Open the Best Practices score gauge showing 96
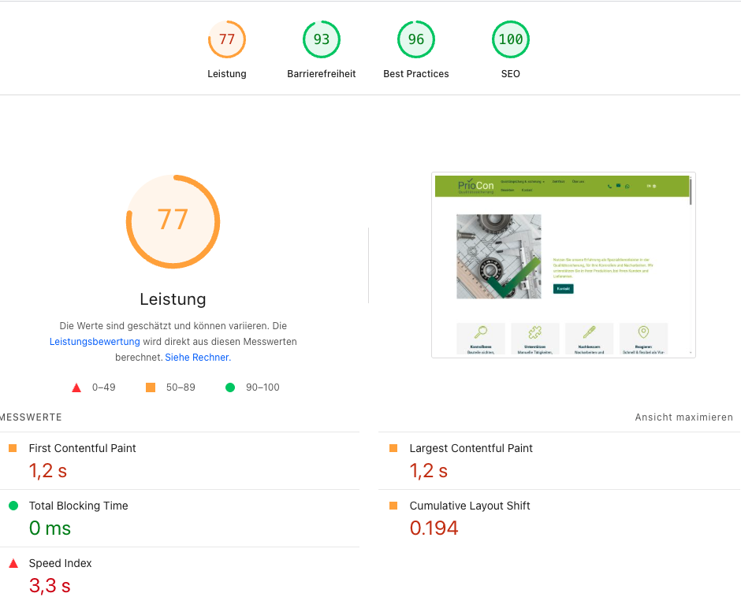Image resolution: width=741 pixels, height=608 pixels. click(x=416, y=39)
